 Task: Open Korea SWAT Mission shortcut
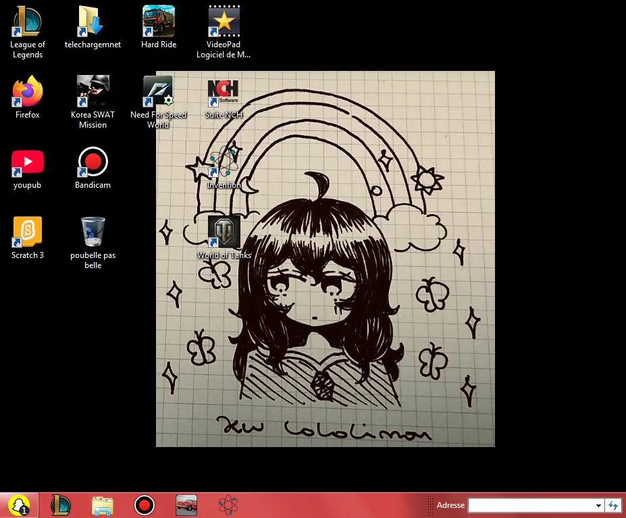click(x=93, y=102)
